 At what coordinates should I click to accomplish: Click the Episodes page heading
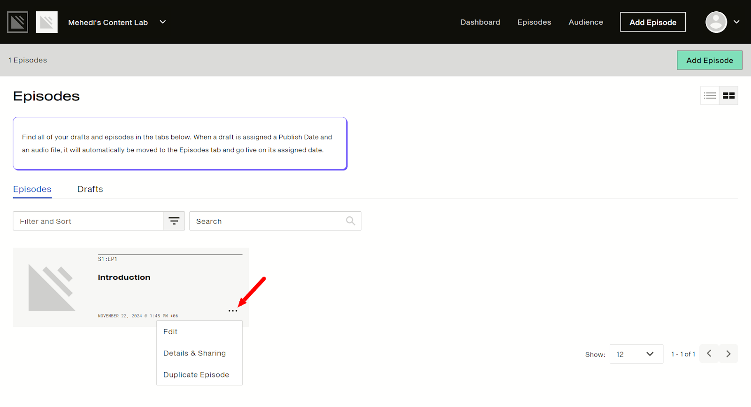point(46,96)
